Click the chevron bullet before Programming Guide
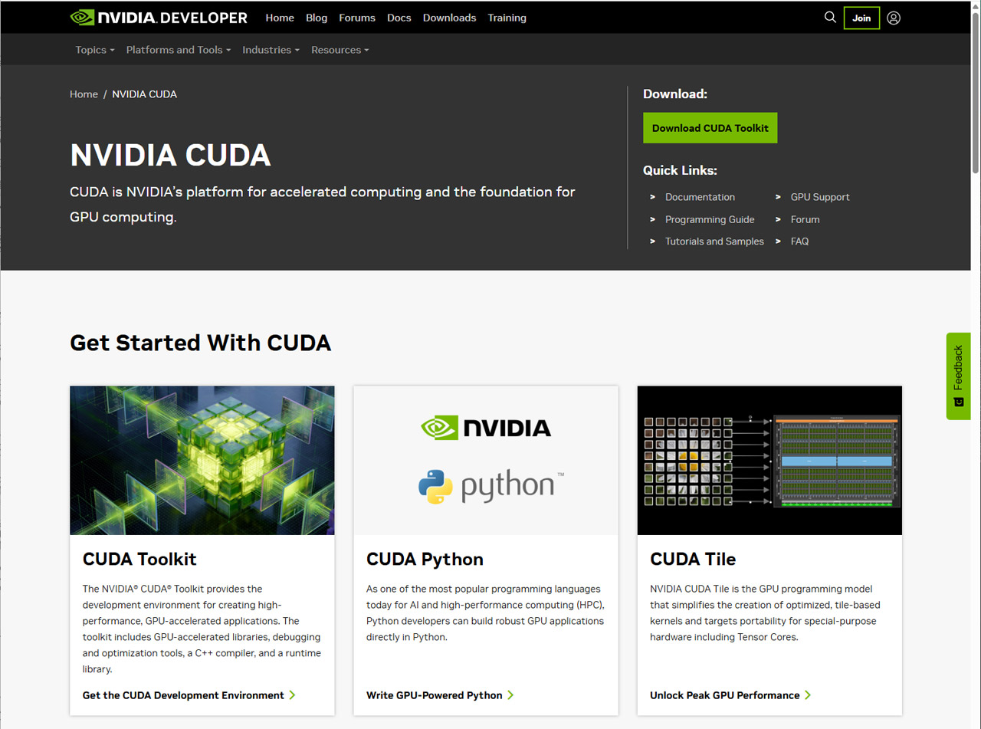 pos(652,219)
